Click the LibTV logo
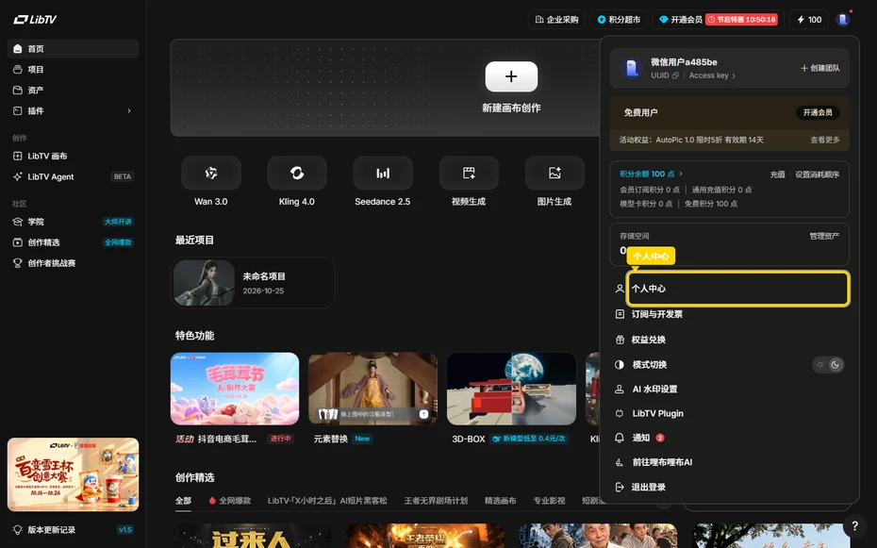The height and width of the screenshot is (548, 877). point(35,19)
